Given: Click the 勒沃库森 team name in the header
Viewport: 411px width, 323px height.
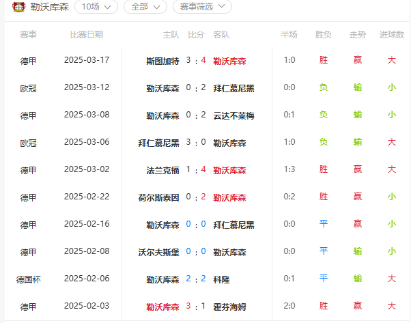Looking at the screenshot, I should pos(50,7).
